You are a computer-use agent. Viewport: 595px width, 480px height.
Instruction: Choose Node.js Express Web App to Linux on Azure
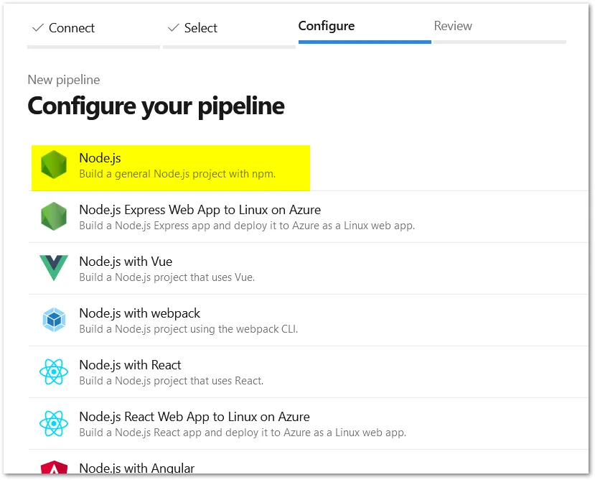pyautogui.click(x=200, y=210)
